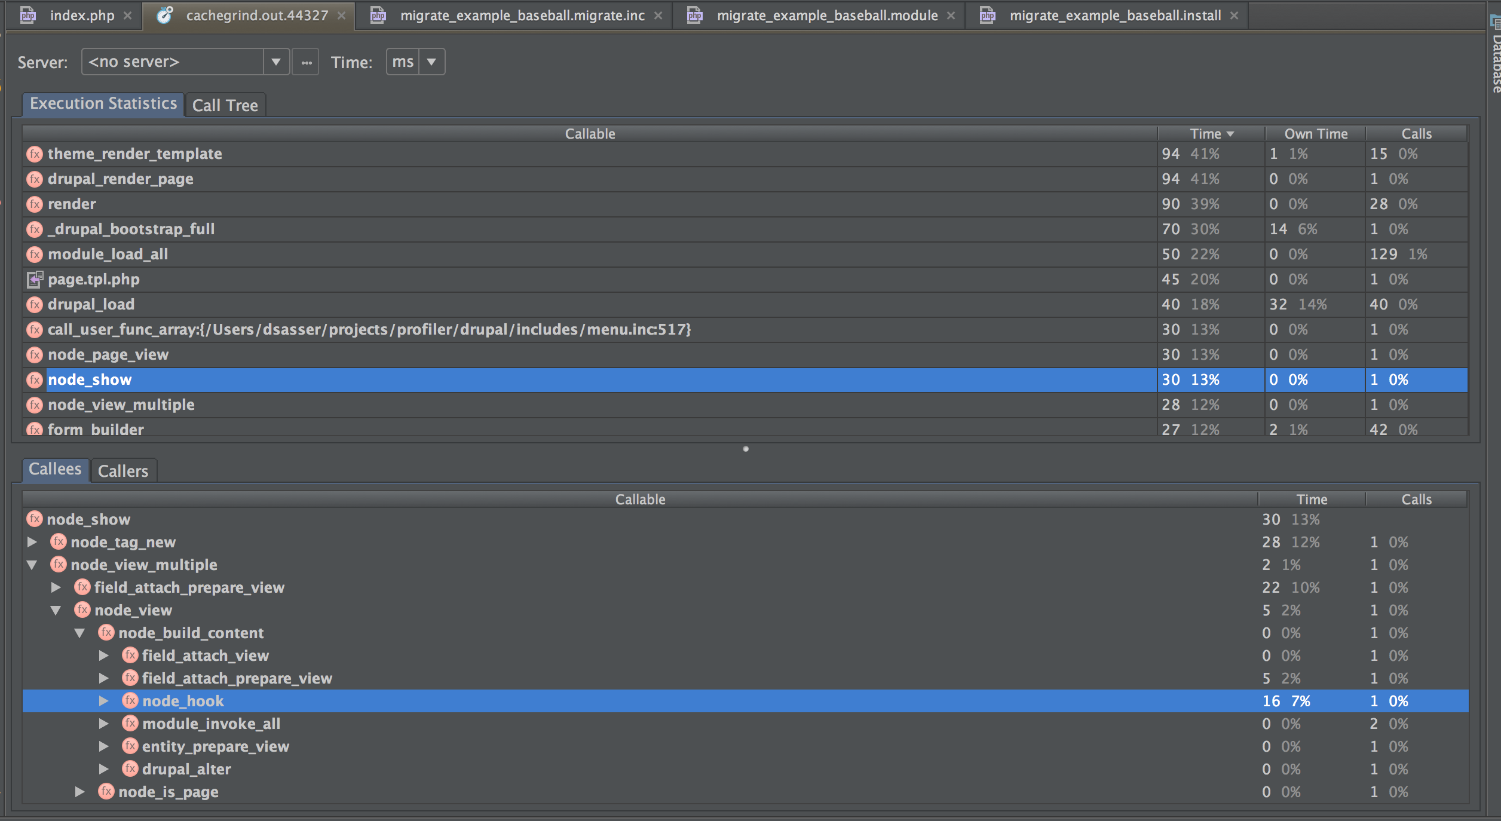Click the function icon beside theme_render_template
The image size is (1501, 821).
[x=35, y=154]
